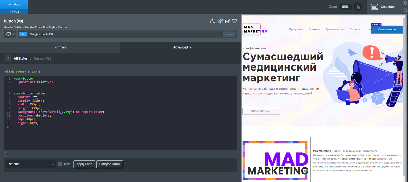
Task: Open the dracula theme dropdown
Action: point(31,164)
